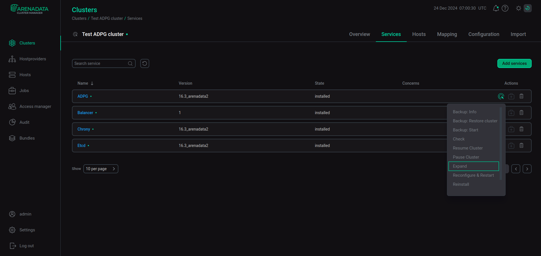Screen dimensions: 541x256
Task: Switch to Overview tab
Action: tap(359, 34)
